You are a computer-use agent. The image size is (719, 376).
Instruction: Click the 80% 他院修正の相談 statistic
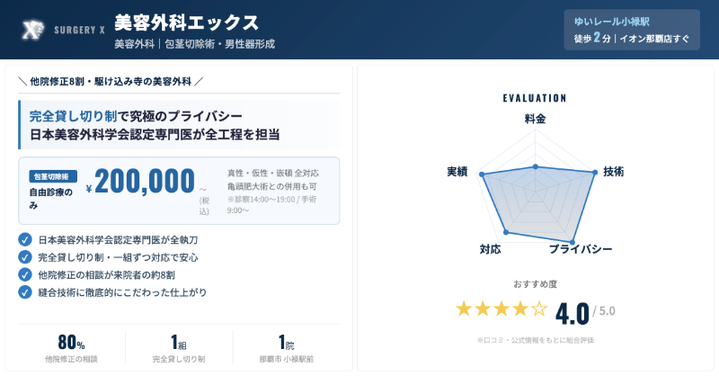(x=71, y=348)
